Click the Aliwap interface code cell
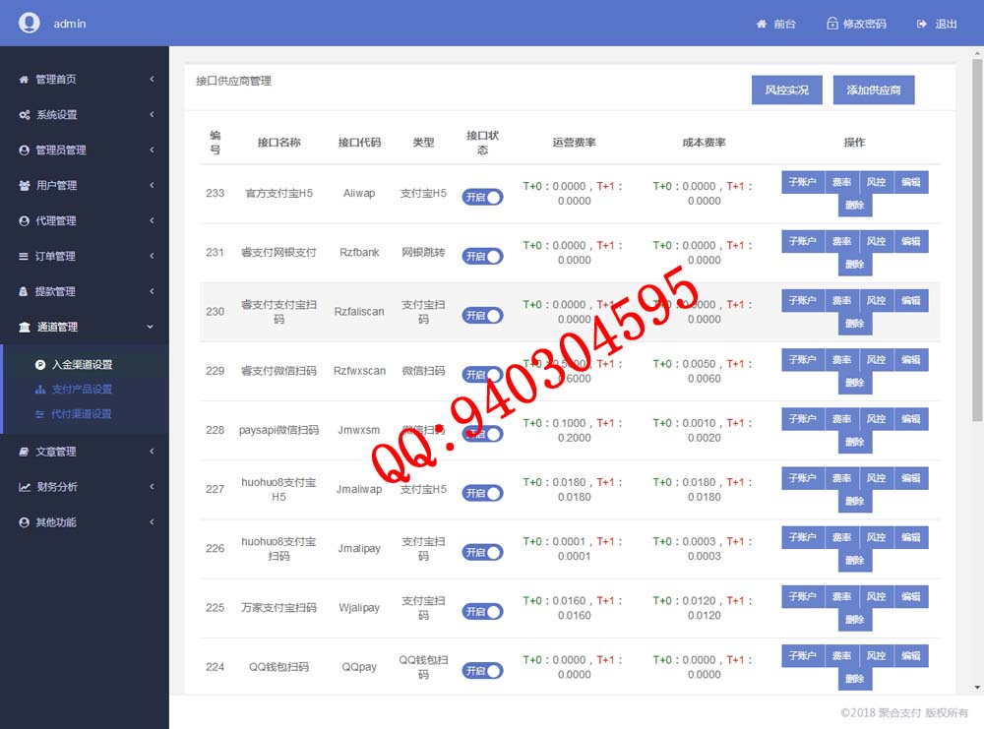The height and width of the screenshot is (729, 984). (x=359, y=193)
